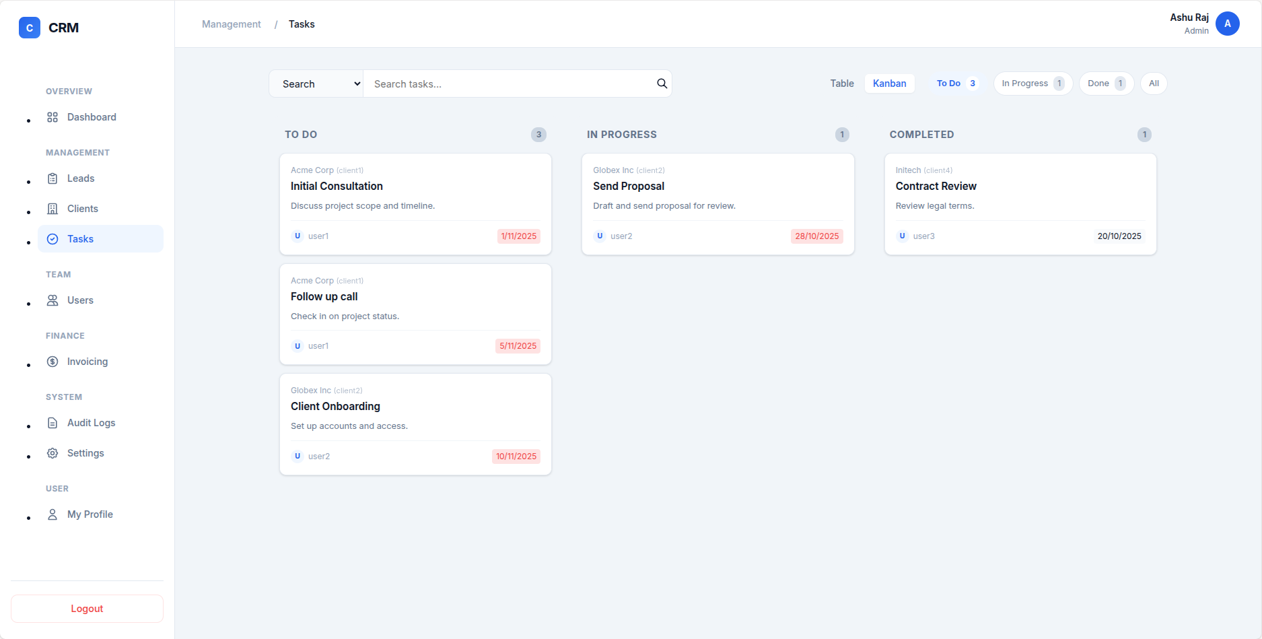Click Ashu Raj's avatar circle

click(1228, 24)
